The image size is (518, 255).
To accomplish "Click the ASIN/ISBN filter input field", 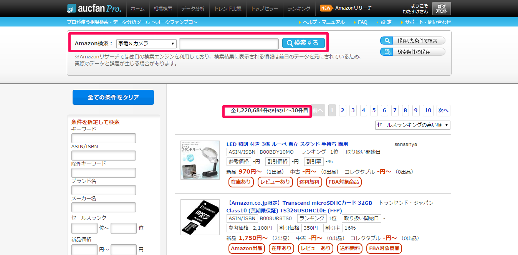I will click(x=104, y=156).
